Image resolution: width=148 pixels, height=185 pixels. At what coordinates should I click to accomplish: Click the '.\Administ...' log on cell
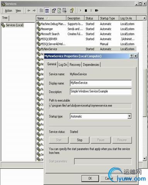[128, 39]
